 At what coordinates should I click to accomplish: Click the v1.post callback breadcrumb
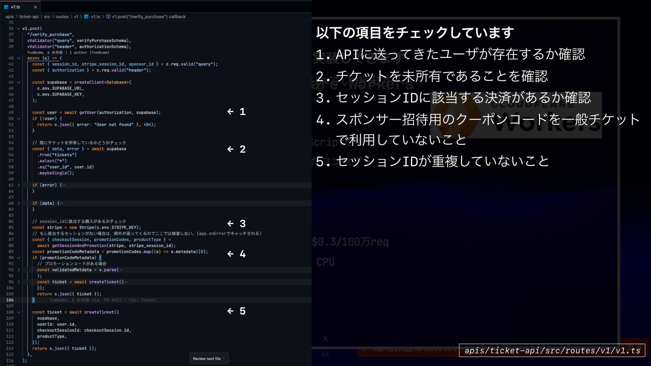click(x=149, y=17)
